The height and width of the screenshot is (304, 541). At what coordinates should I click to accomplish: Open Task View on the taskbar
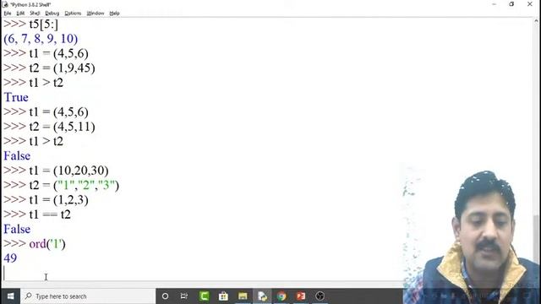pyautogui.click(x=184, y=296)
